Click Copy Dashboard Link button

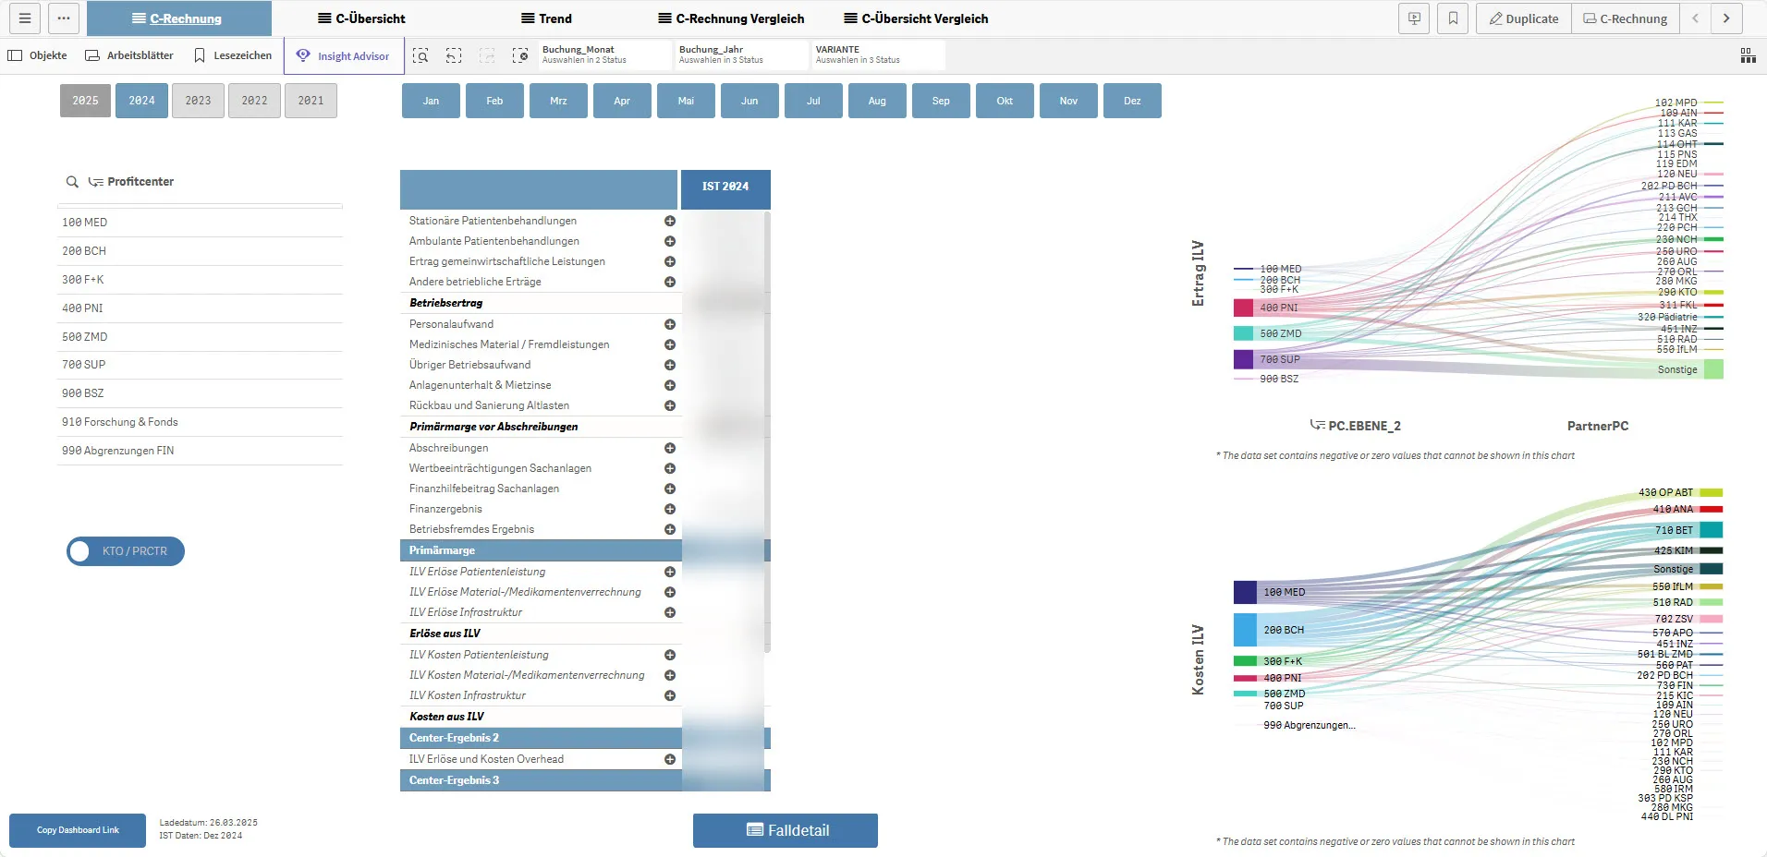[x=78, y=830]
